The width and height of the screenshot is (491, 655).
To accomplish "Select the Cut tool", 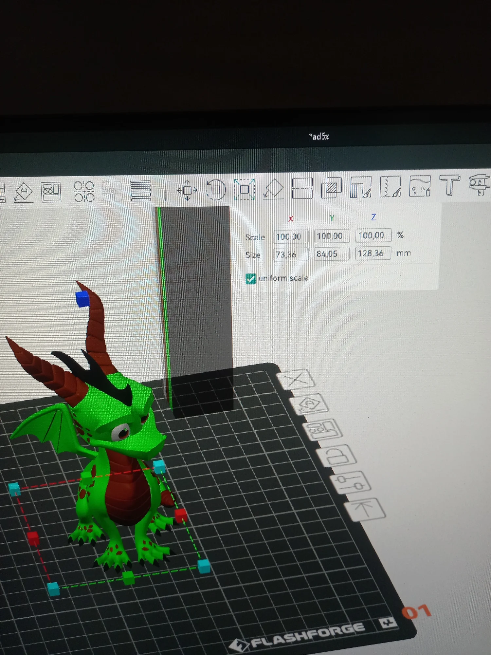I will click(302, 188).
